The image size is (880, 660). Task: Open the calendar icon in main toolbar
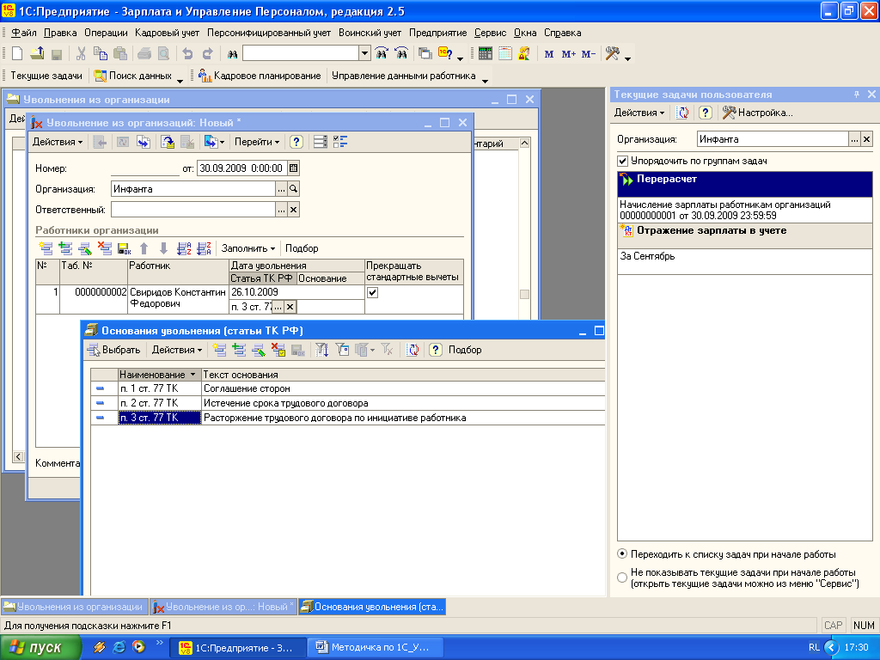click(x=505, y=54)
